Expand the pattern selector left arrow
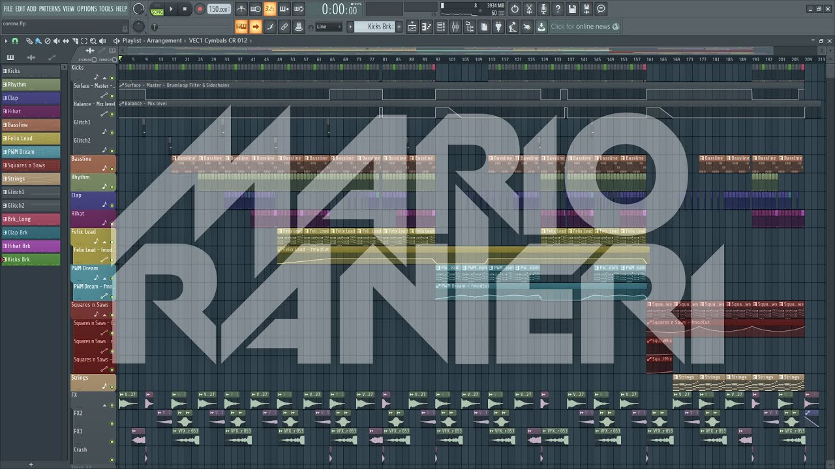 350,27
